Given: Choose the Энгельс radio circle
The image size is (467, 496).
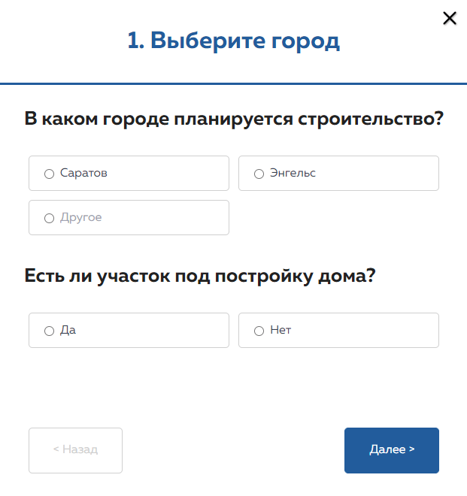Looking at the screenshot, I should (x=259, y=174).
